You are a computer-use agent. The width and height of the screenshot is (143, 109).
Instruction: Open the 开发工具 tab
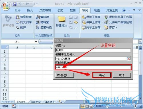112,10
